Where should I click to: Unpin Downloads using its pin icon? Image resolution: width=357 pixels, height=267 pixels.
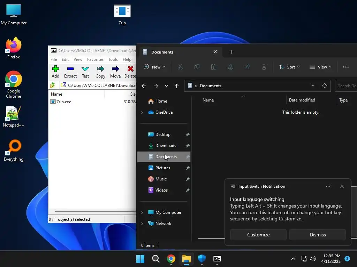188,146
